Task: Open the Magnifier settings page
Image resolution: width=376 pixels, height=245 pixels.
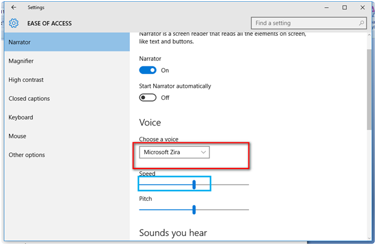Action: (21, 61)
